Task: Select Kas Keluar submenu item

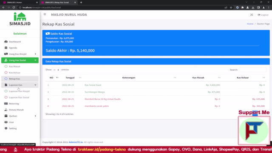Action: [20, 73]
